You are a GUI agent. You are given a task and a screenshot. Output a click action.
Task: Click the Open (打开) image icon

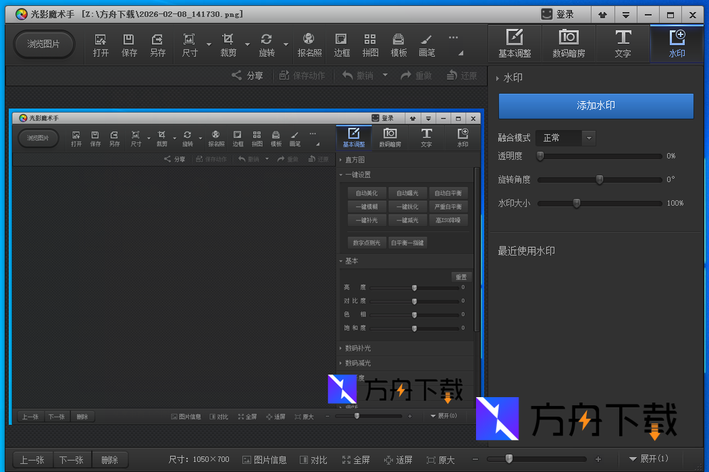(101, 45)
